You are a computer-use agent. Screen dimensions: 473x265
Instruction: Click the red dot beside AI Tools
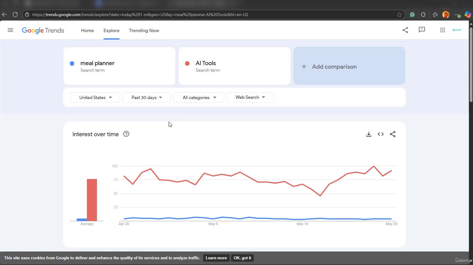click(x=187, y=64)
